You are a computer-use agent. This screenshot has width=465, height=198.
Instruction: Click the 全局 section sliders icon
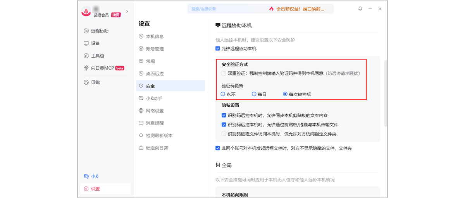pyautogui.click(x=218, y=165)
